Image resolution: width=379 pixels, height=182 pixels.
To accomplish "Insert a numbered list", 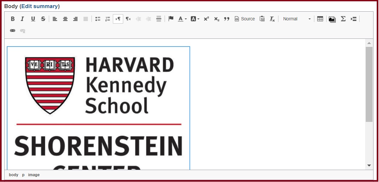I will tap(108, 19).
